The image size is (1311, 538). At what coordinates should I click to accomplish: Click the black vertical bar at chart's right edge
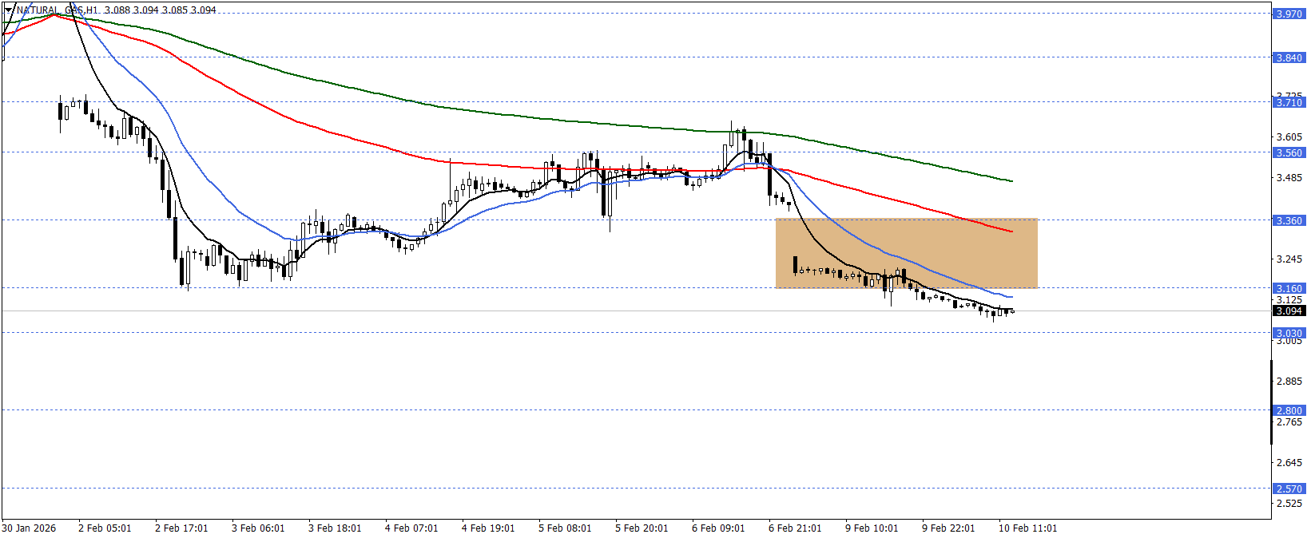click(1271, 402)
